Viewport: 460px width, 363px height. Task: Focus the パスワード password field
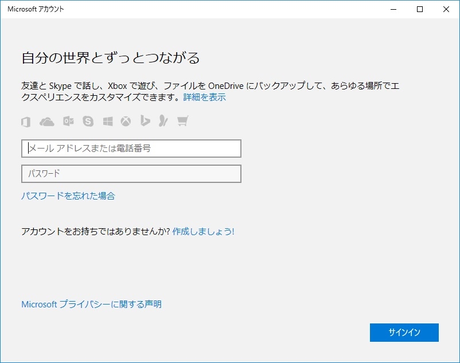click(131, 174)
